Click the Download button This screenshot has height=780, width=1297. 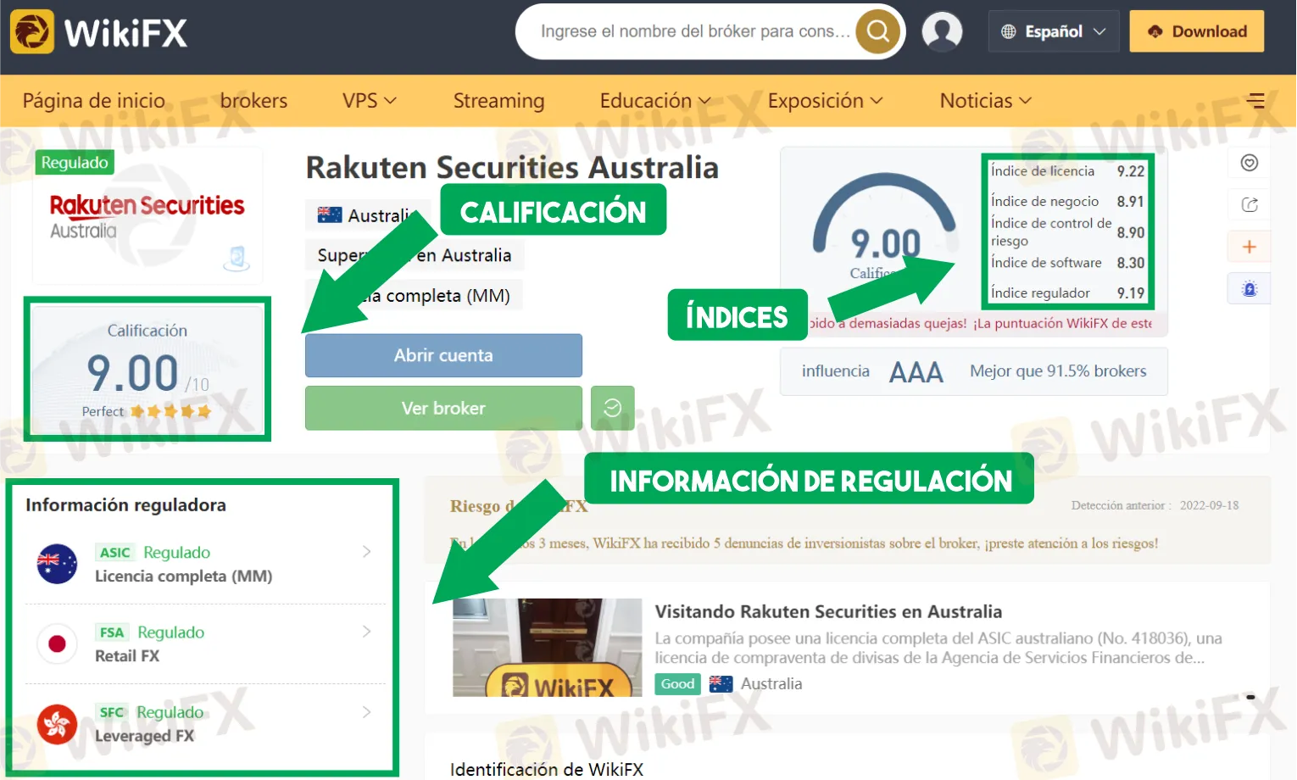point(1196,31)
